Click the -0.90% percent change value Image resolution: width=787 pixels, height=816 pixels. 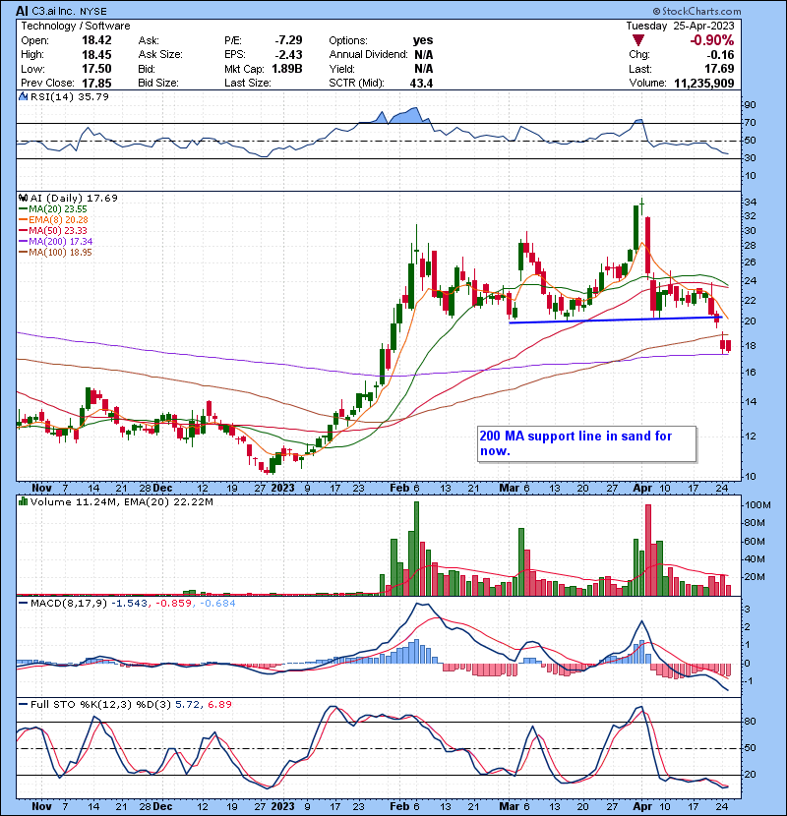(x=712, y=40)
